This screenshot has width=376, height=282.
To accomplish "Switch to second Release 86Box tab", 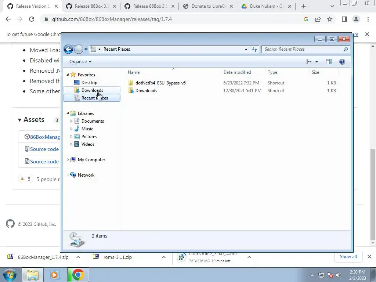I will (150, 7).
